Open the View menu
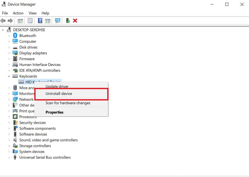The width and height of the screenshot is (249, 177). 32,13
